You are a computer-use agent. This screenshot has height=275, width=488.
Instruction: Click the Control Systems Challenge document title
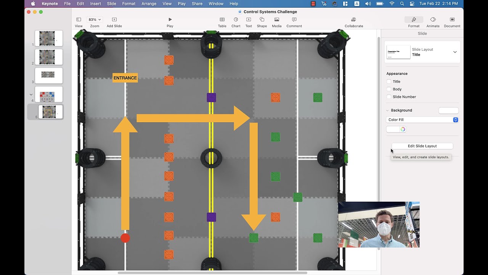click(270, 12)
